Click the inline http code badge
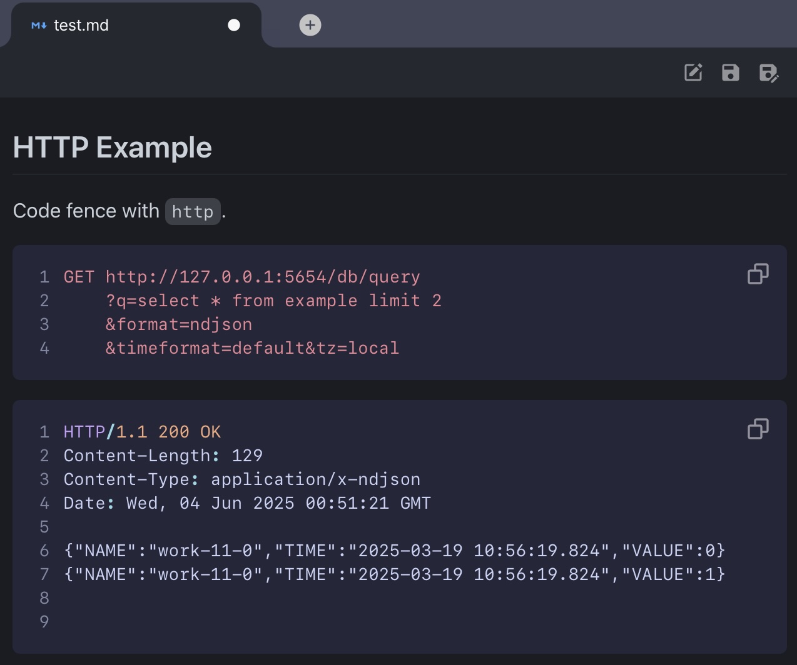The width and height of the screenshot is (797, 665). 193,212
